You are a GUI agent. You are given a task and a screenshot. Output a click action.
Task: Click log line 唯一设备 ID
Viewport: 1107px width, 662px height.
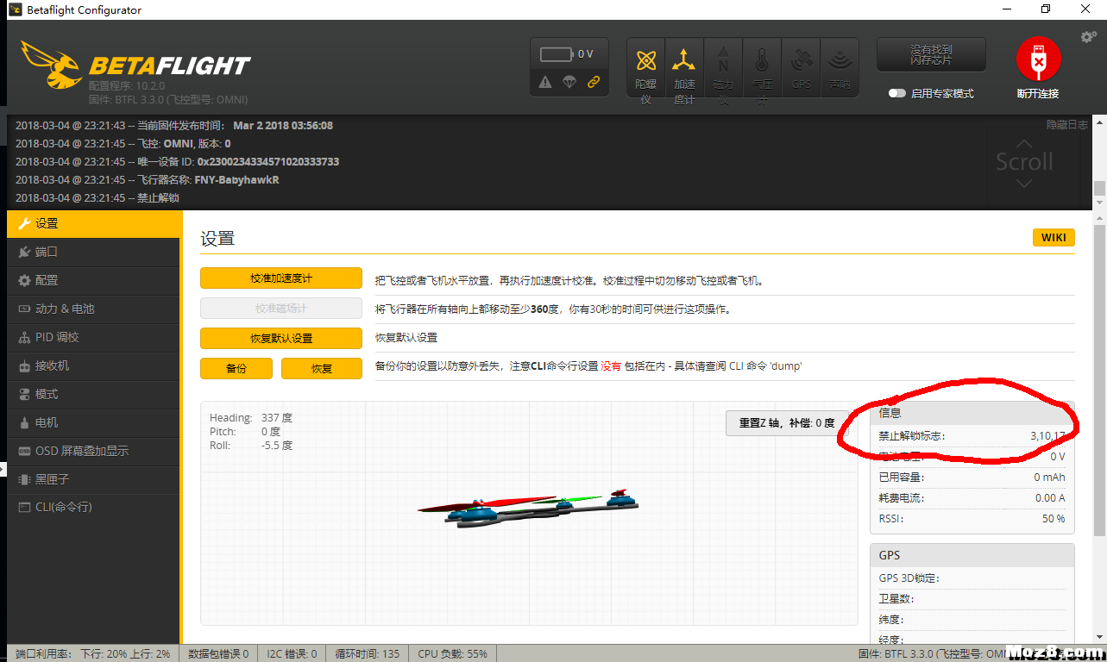pos(178,162)
